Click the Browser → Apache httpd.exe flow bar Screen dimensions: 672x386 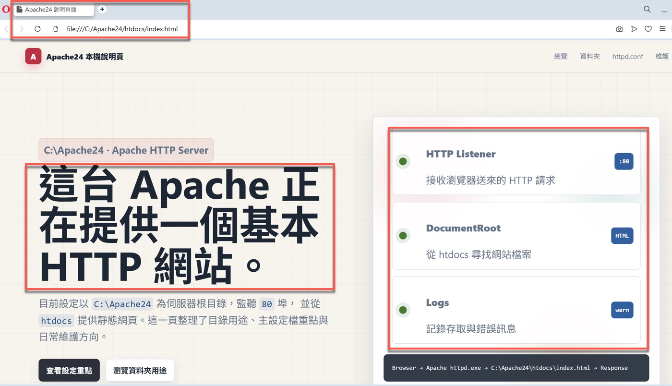516,368
